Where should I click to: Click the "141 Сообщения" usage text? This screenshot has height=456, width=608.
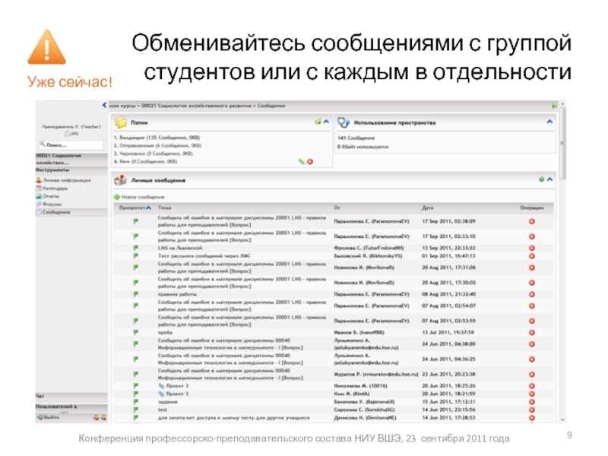point(356,138)
